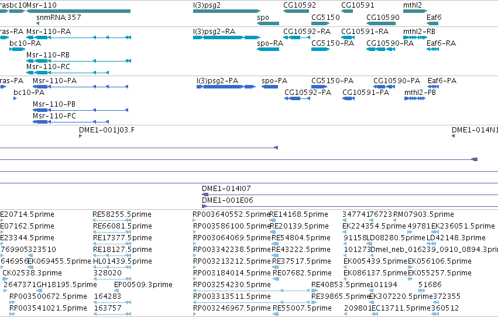498x317 pixels.
Task: Click the teal gene bar under Msr-110
Action: coord(78,11)
